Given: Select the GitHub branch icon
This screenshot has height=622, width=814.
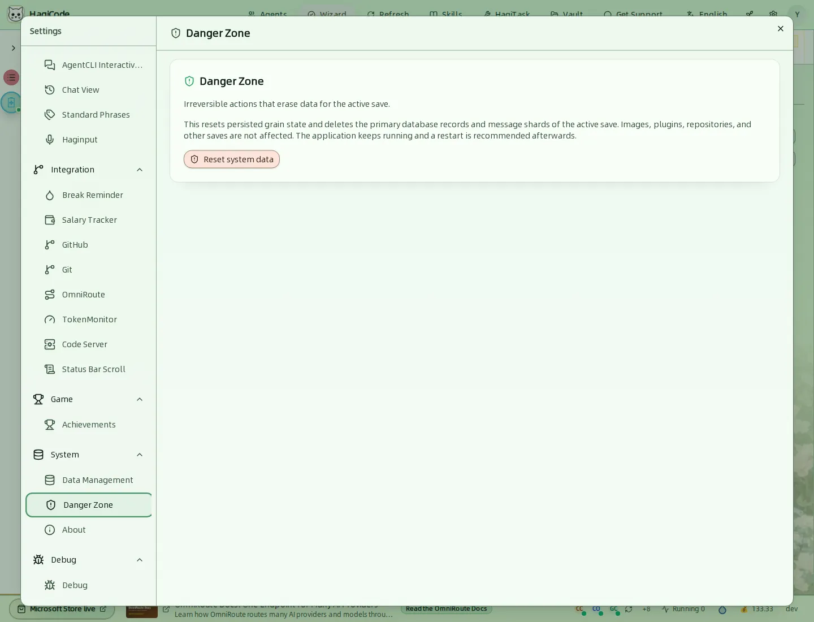Looking at the screenshot, I should [50, 245].
